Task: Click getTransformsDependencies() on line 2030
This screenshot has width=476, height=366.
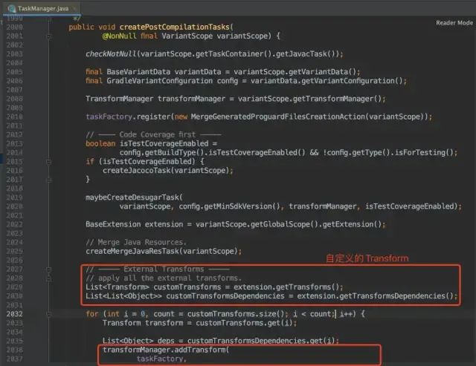Action: pos(396,296)
